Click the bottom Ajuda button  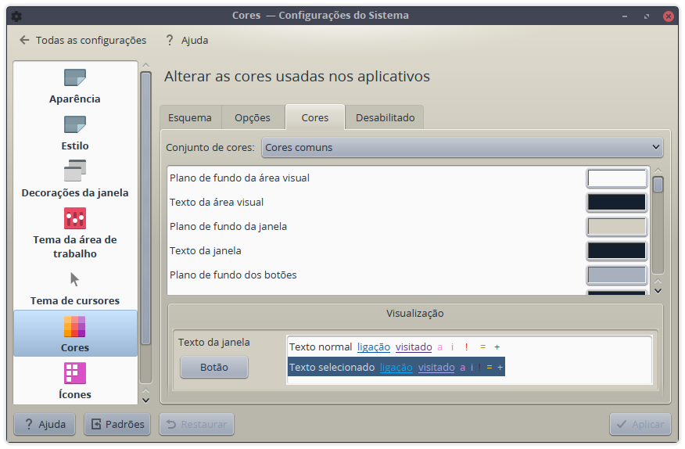45,424
